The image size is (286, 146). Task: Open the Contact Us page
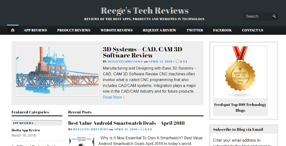(x=252, y=30)
